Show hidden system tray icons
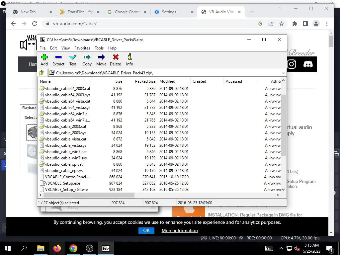Viewport: 340px width, 255px height. [281, 248]
